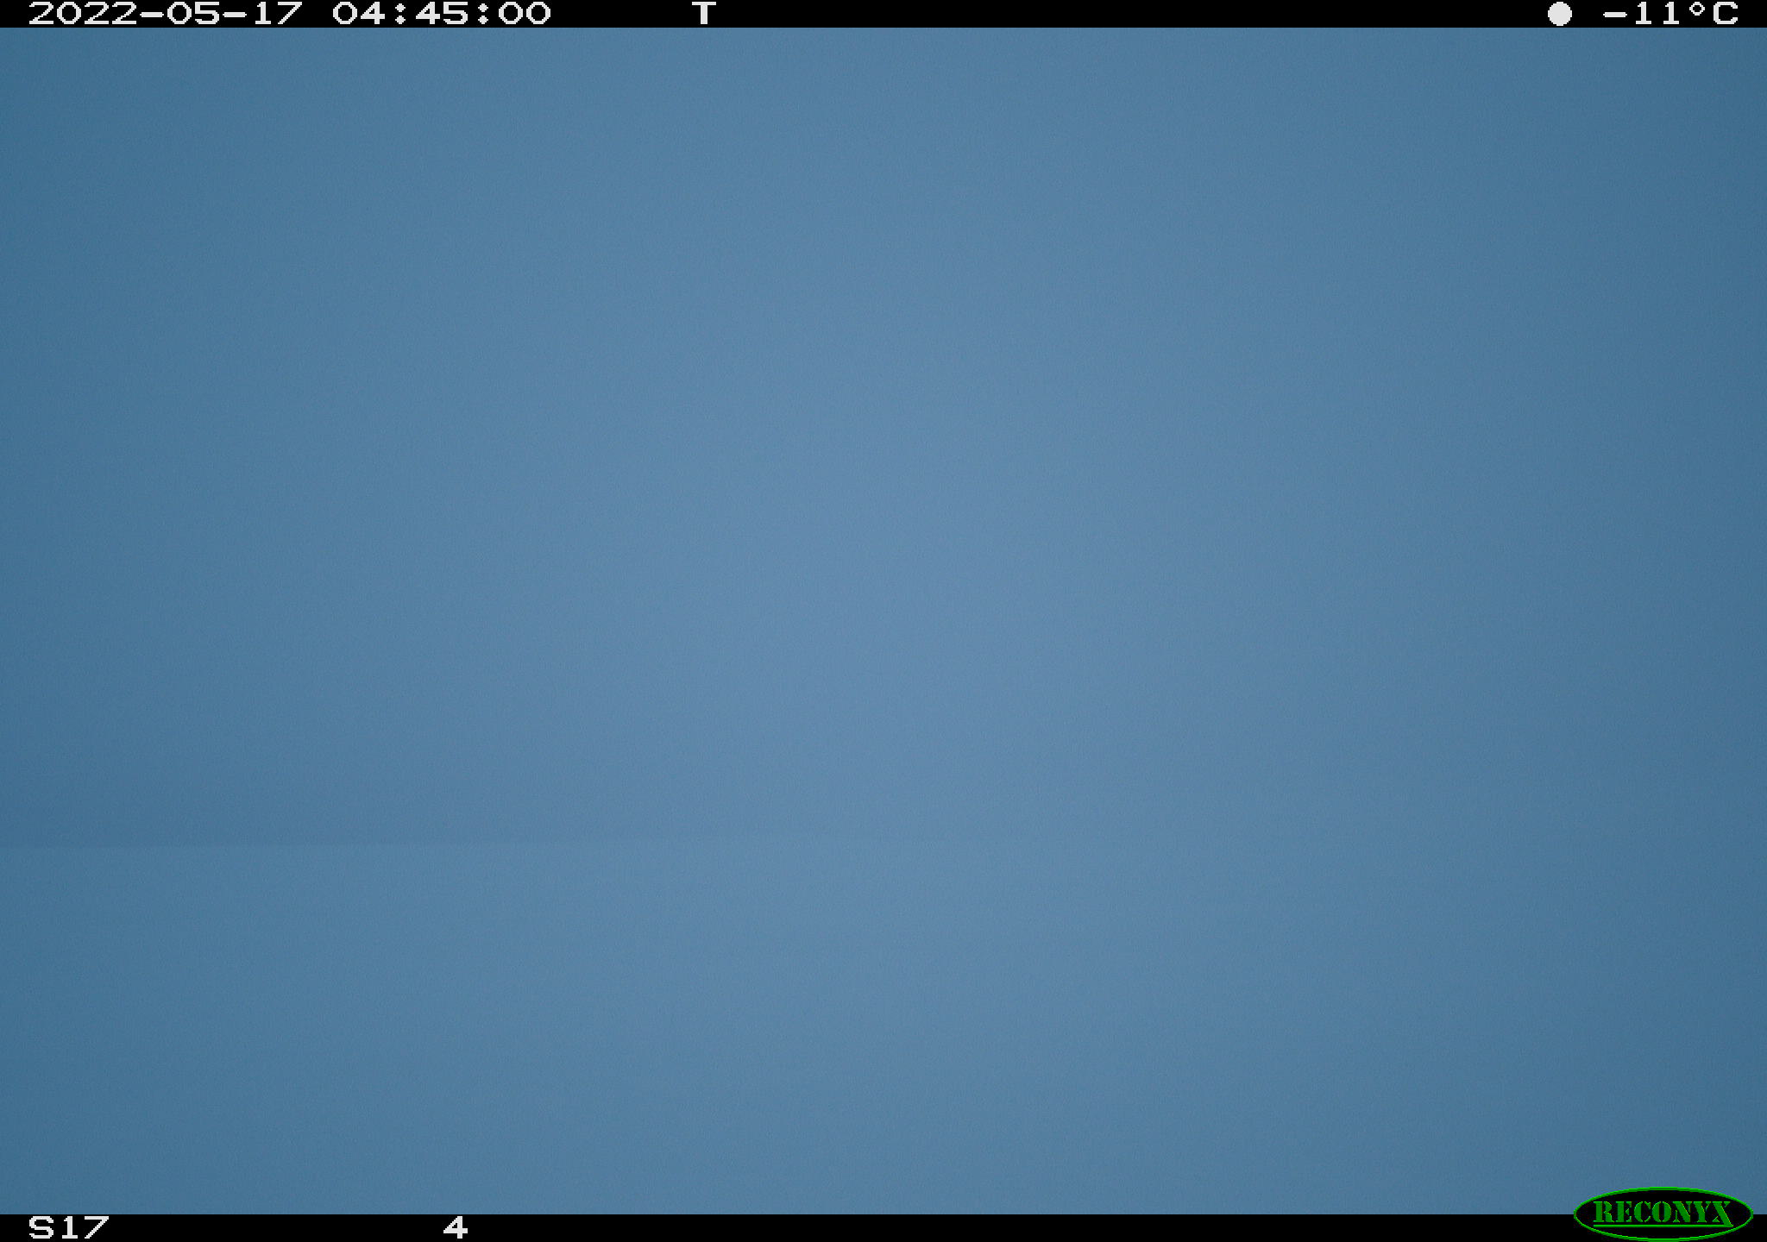This screenshot has width=1767, height=1242.
Task: Click the image number 4 in the footer
Action: [x=456, y=1227]
